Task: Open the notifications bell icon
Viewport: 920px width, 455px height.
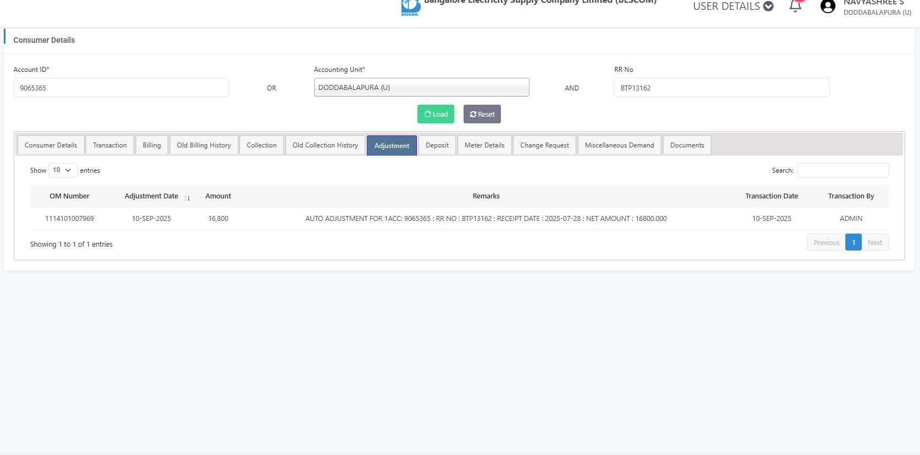Action: click(x=795, y=6)
